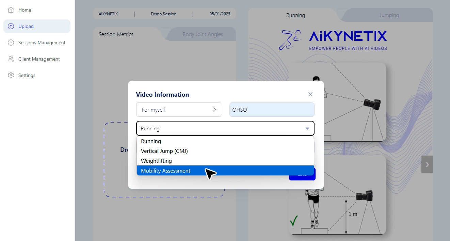Click the Upload arrow icon

click(x=11, y=26)
